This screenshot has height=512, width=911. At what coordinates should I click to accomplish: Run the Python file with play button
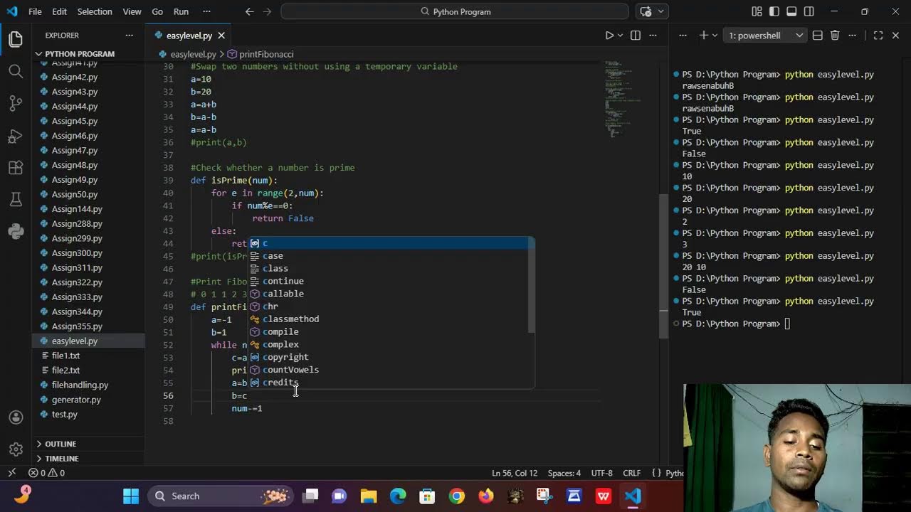point(609,36)
